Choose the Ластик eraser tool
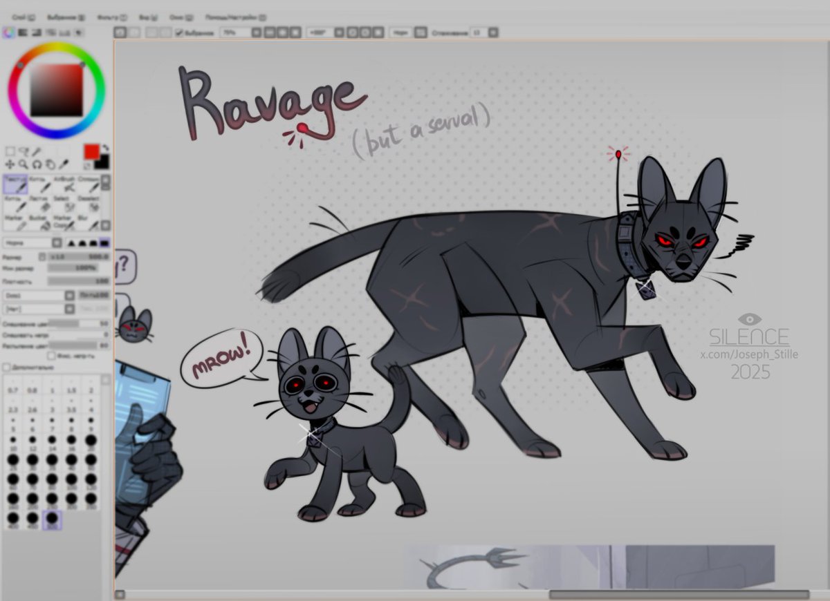 (40, 204)
